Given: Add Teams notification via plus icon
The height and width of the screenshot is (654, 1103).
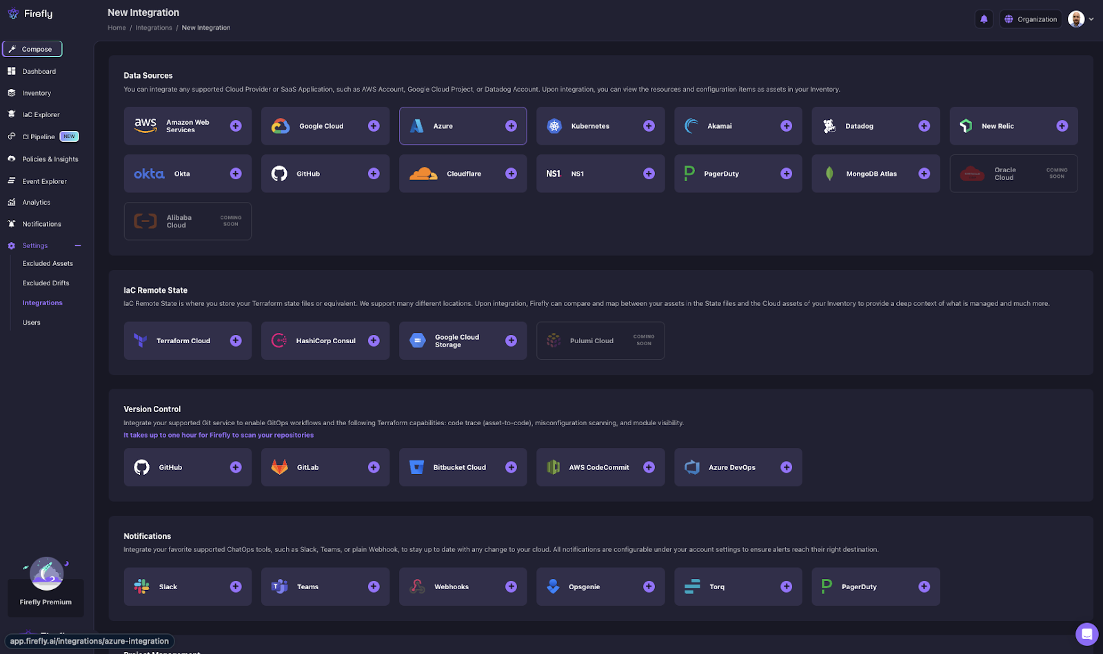Looking at the screenshot, I should 374,586.
